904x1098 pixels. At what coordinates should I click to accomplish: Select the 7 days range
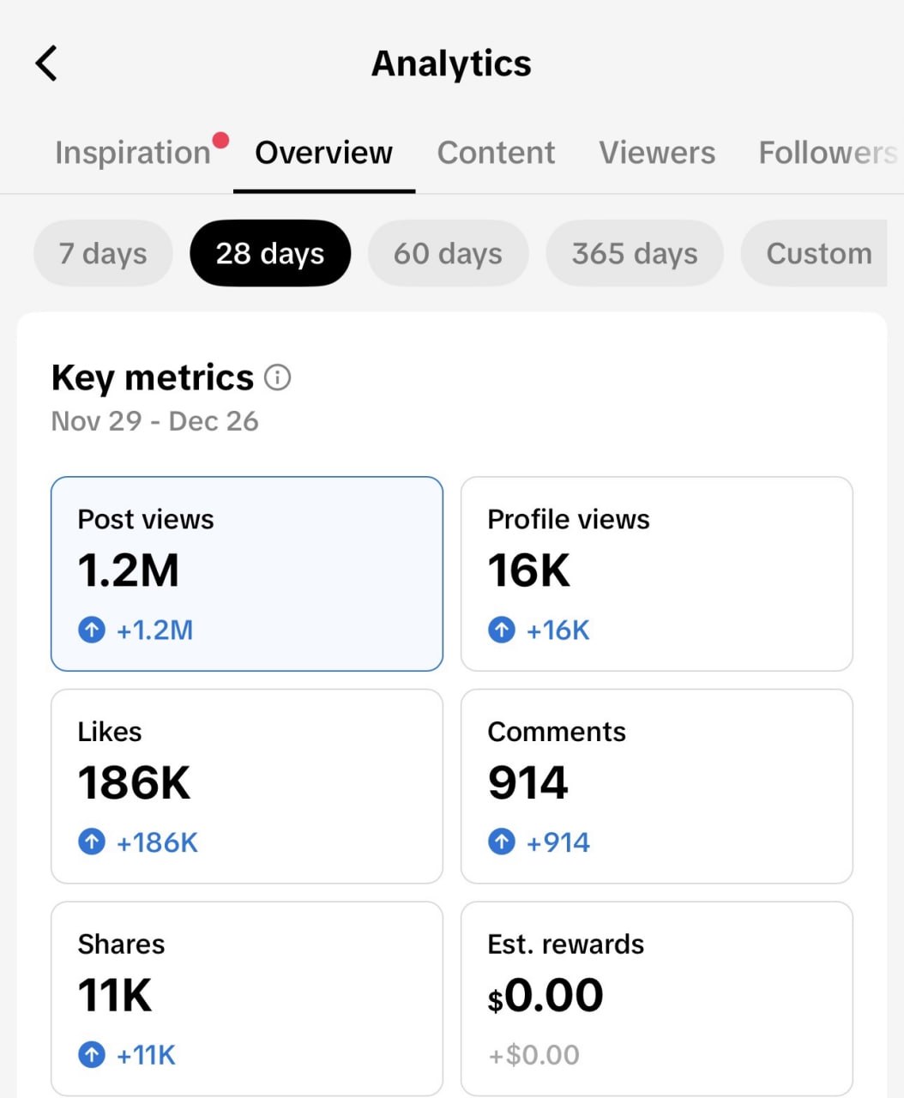103,254
